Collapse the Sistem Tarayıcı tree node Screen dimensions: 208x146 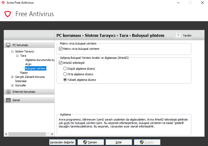tap(12, 51)
